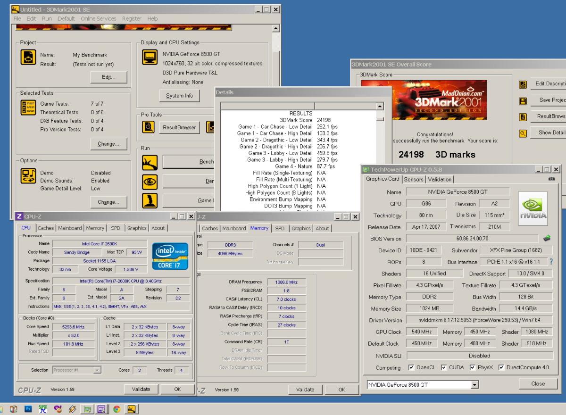
Task: Toggle the DirectCompute 4.0 checkbox
Action: [501, 368]
